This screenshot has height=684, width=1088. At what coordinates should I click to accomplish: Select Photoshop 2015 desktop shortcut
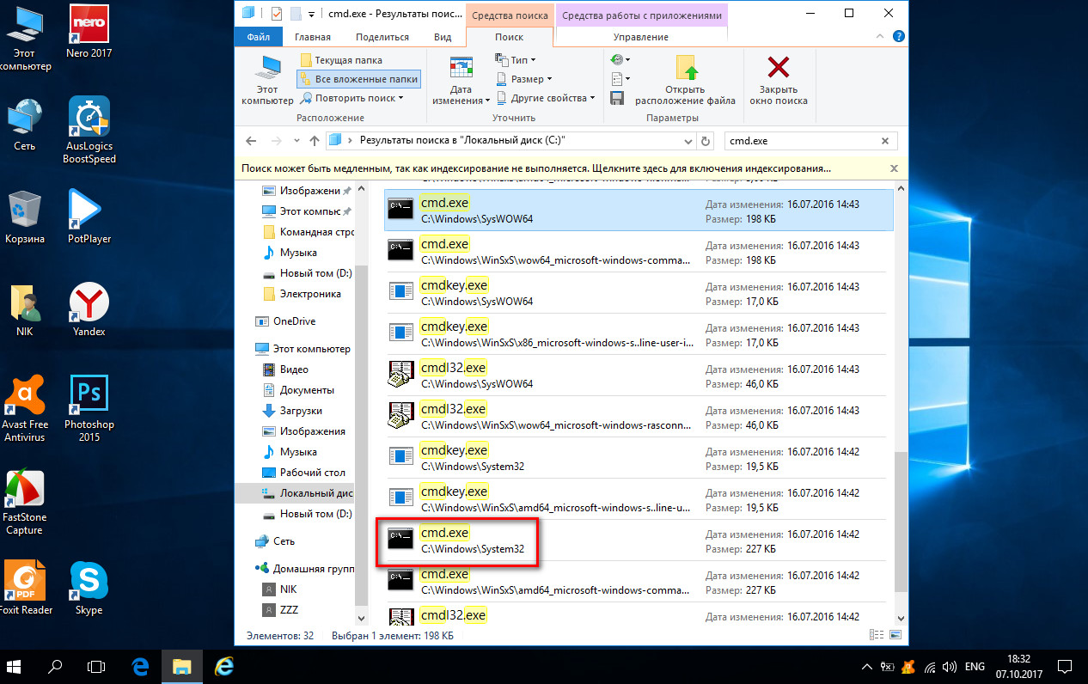(89, 407)
